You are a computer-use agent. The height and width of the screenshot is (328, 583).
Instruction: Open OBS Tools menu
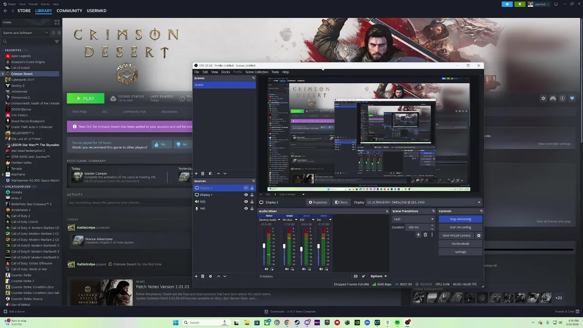point(275,72)
